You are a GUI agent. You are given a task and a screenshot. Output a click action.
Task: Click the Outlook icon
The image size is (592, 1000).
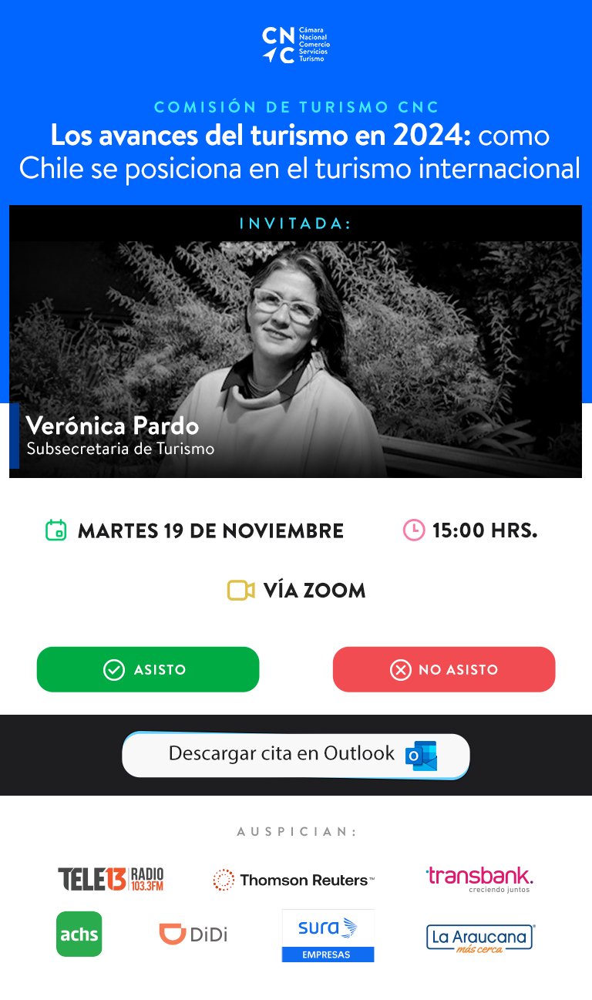point(422,756)
